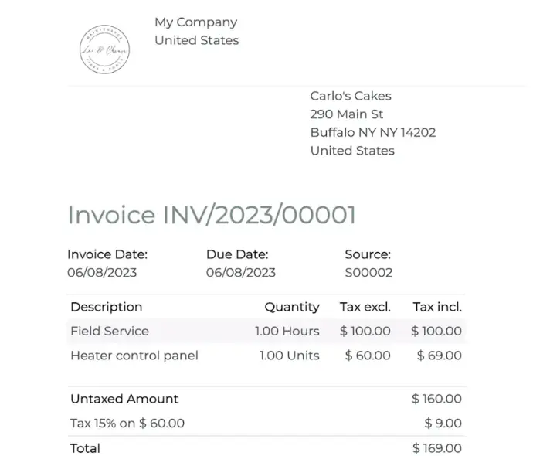Click the Invoice Date value 06/08/2023
533x456 pixels.
tap(102, 273)
